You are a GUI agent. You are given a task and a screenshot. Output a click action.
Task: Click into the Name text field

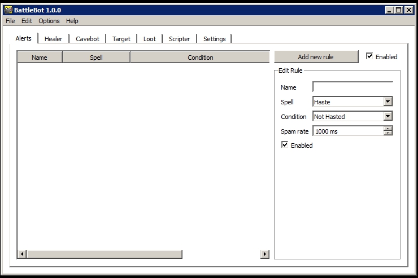(352, 87)
